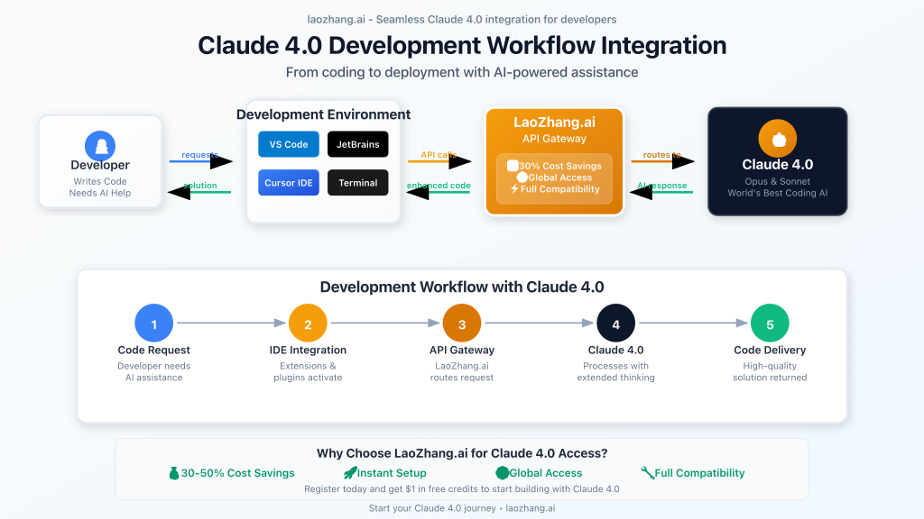Click 'Why Choose LaoZhang.ai for Claude 4.0 Access?' heading

(x=462, y=453)
